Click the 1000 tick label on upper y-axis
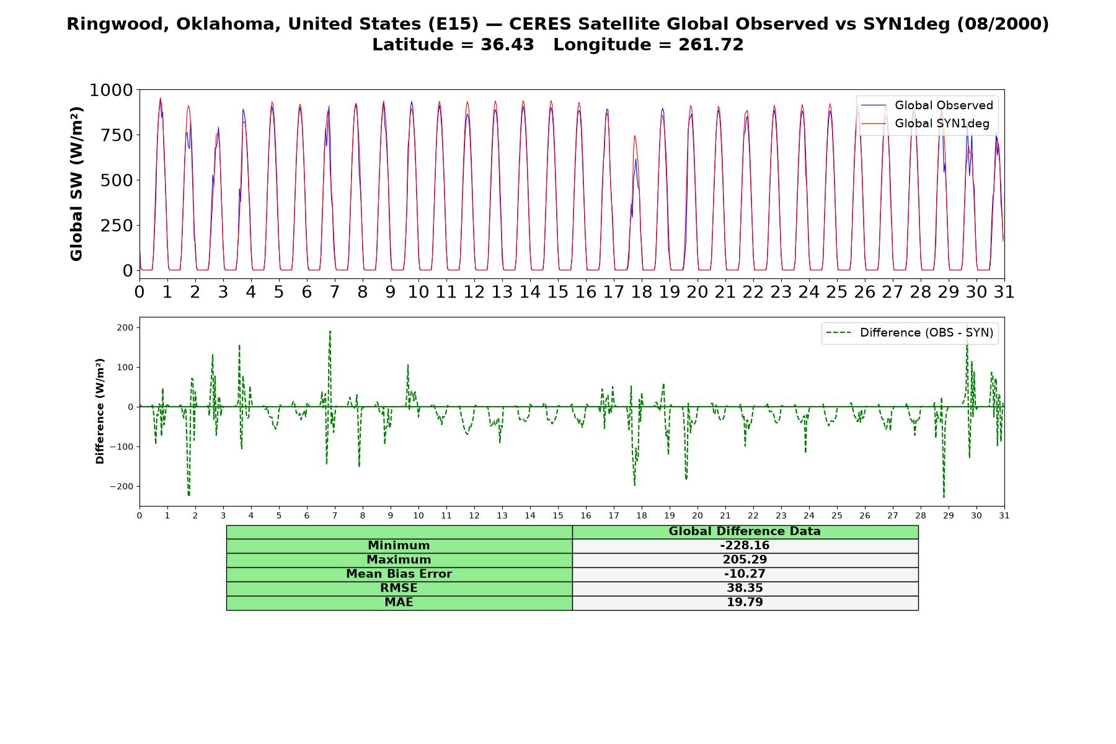 [x=111, y=91]
